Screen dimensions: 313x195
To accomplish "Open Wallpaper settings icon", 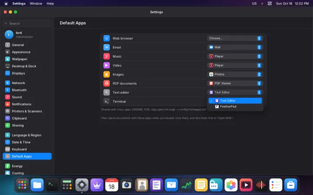I will (7, 59).
